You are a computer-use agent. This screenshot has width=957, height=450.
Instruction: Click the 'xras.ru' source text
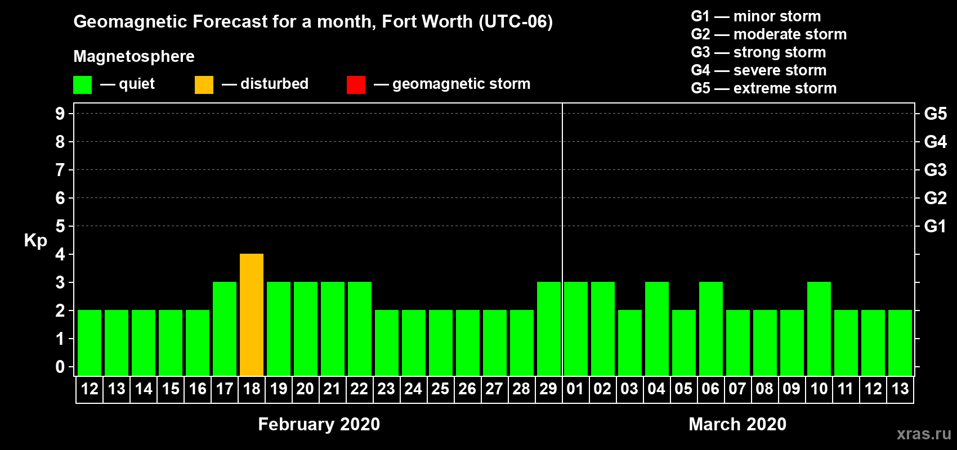click(924, 434)
